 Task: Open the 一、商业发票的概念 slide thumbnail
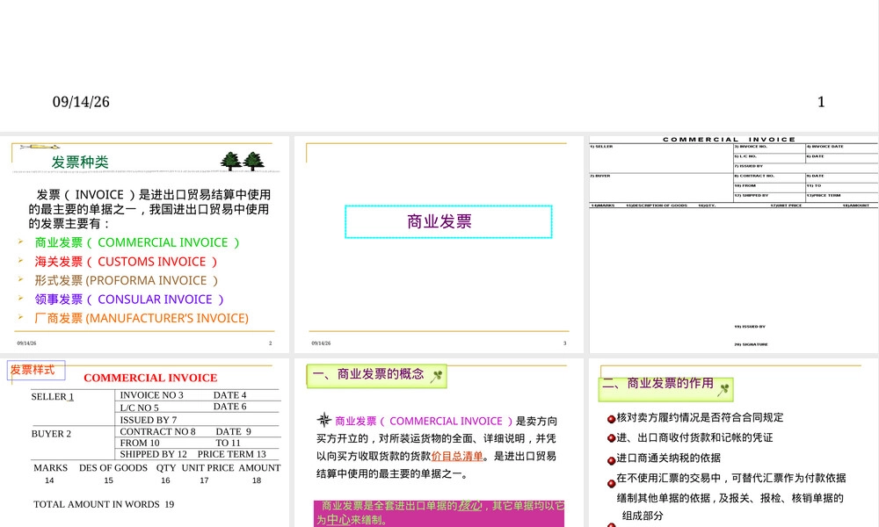tap(439, 443)
